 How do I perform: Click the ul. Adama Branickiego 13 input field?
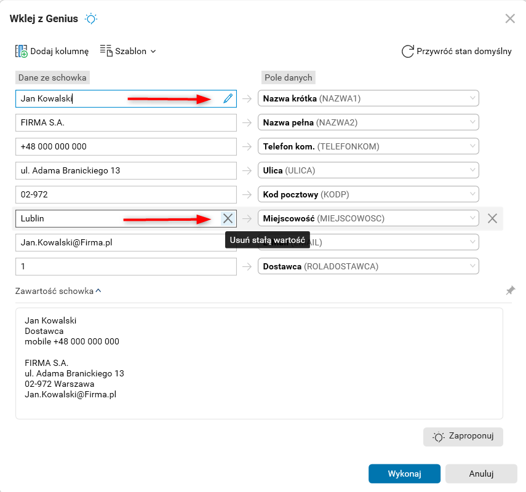pyautogui.click(x=126, y=170)
